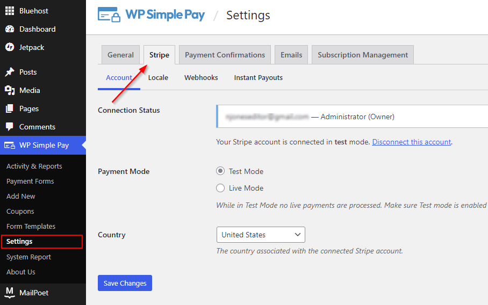
Task: Click the Media library icon
Action: [x=10, y=90]
